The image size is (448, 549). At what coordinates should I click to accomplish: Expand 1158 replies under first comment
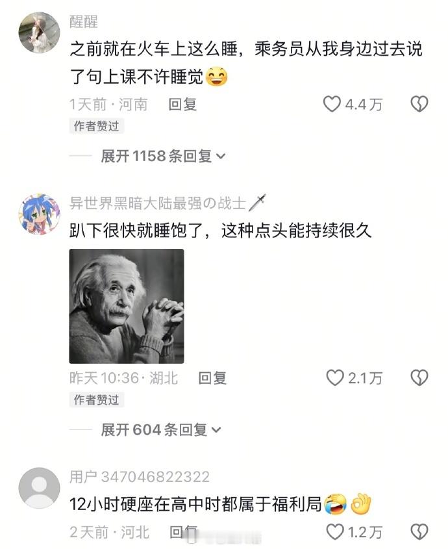pyautogui.click(x=164, y=156)
